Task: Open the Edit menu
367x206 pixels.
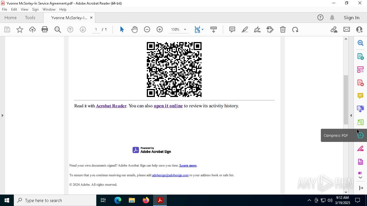Action: point(14,9)
